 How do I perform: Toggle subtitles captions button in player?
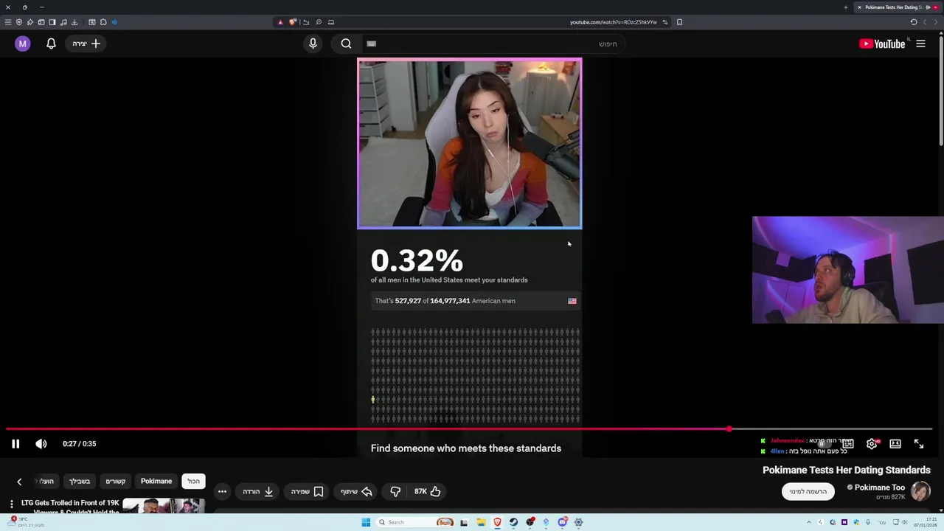848,444
